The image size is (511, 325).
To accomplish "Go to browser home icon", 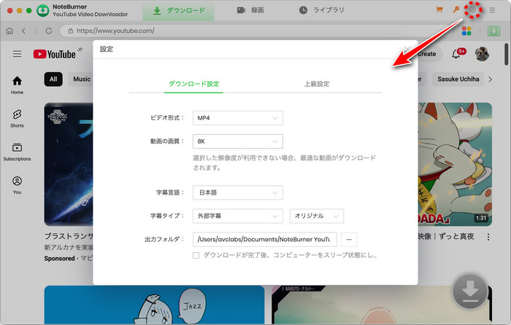I will point(9,31).
